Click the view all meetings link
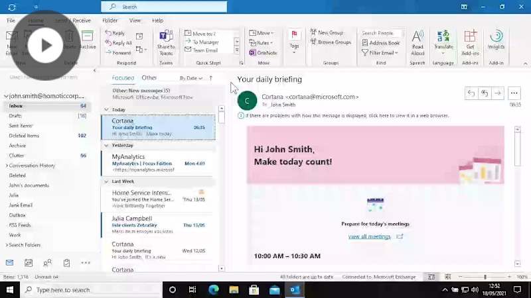 pos(369,236)
